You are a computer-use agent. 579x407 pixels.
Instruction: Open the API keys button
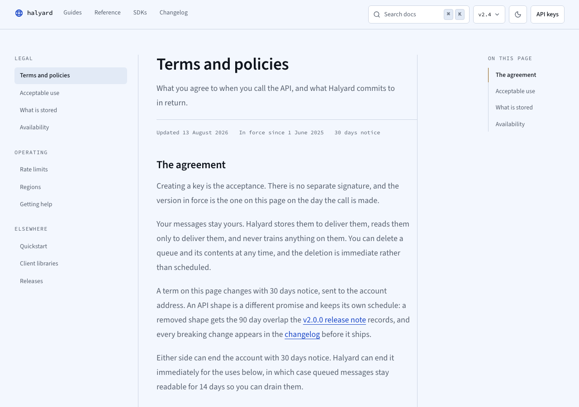point(547,14)
